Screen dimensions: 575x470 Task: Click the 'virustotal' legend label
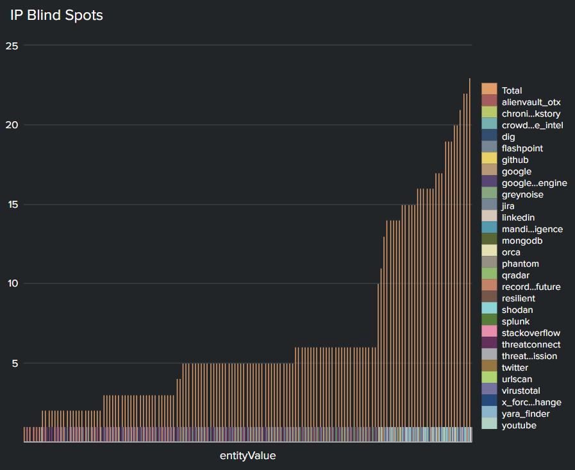tap(521, 390)
